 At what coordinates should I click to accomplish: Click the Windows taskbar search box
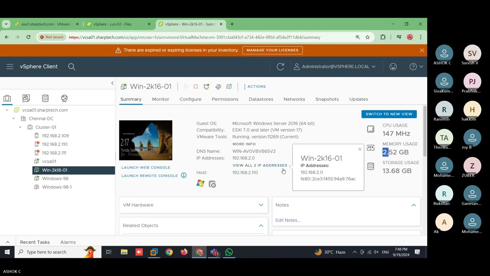[58, 252]
